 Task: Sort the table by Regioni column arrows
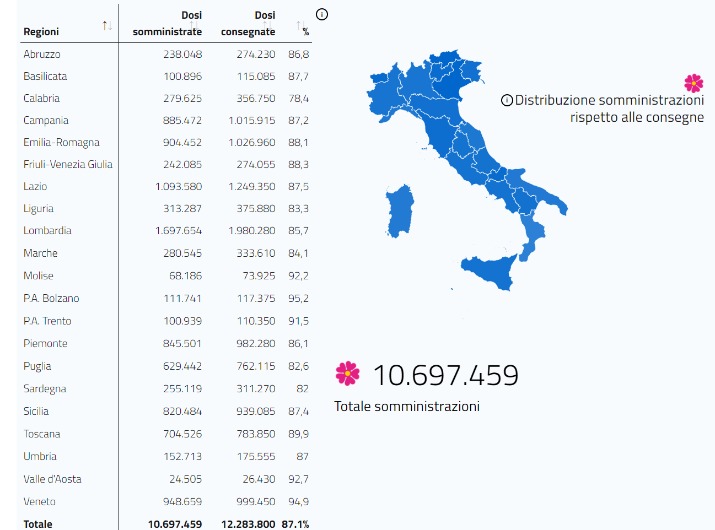(x=107, y=25)
